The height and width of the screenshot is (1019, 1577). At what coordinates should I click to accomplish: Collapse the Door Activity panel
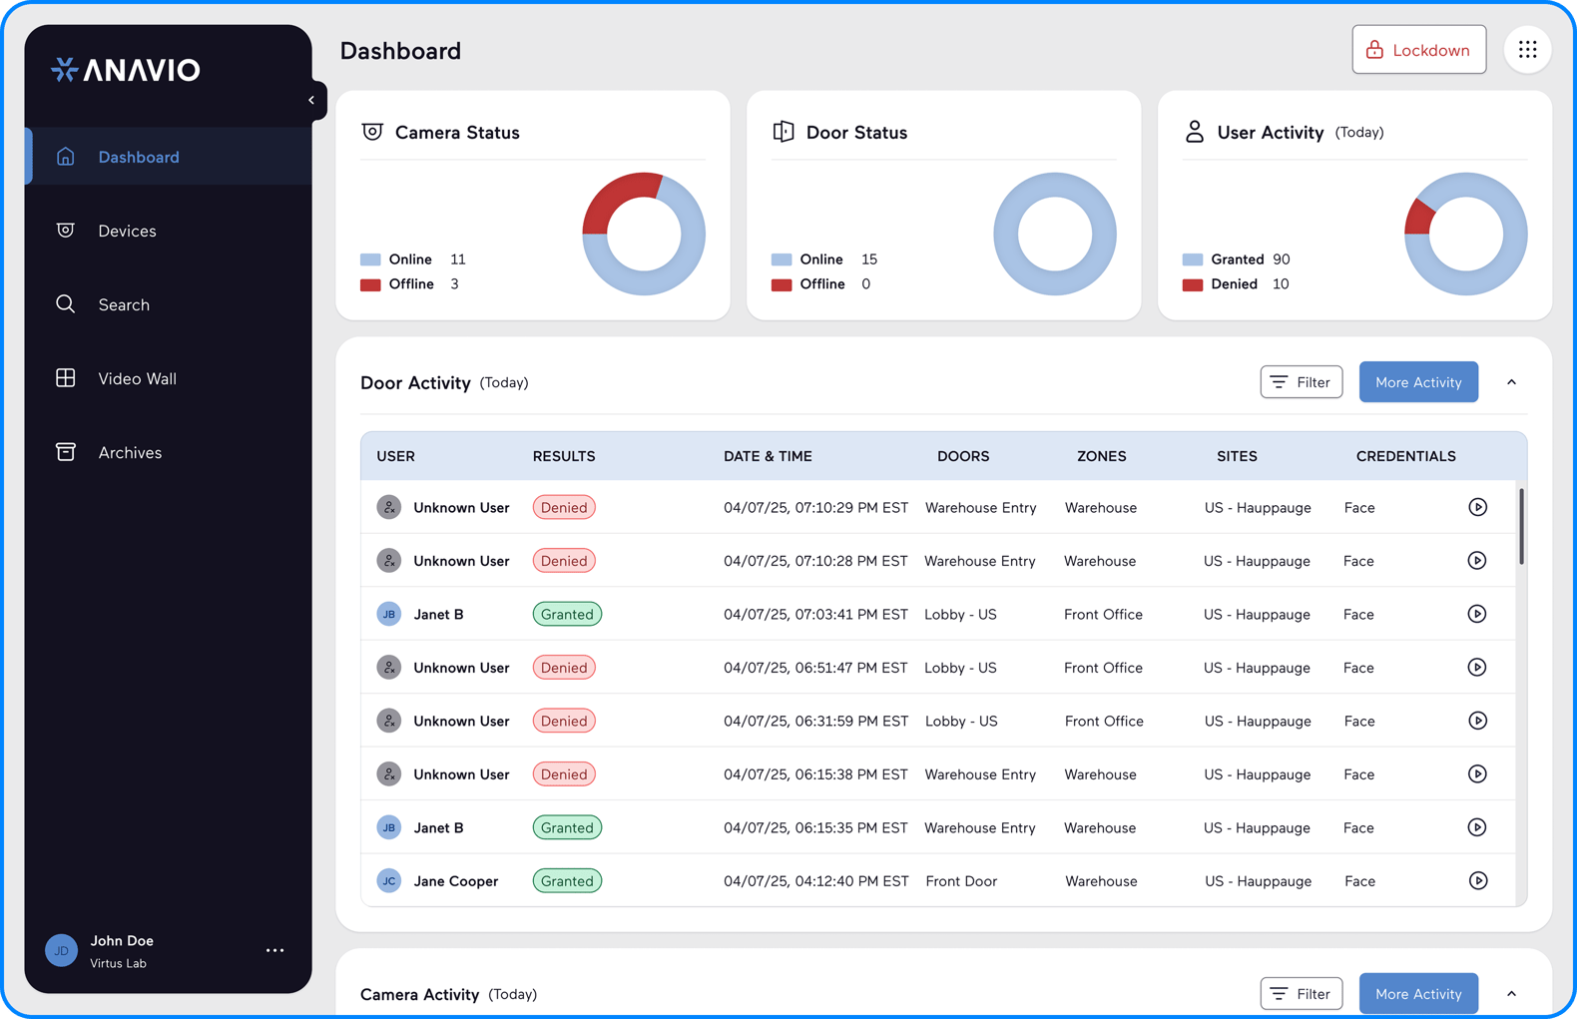tap(1511, 382)
